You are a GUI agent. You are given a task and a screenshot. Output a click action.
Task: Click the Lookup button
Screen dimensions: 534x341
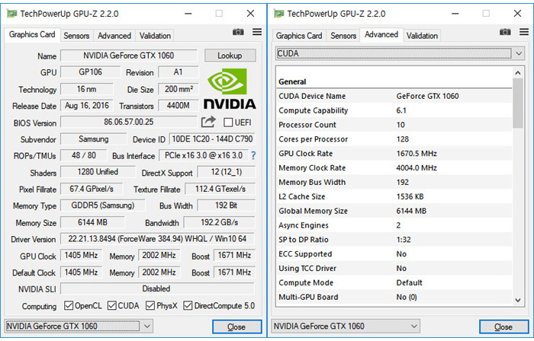[230, 56]
